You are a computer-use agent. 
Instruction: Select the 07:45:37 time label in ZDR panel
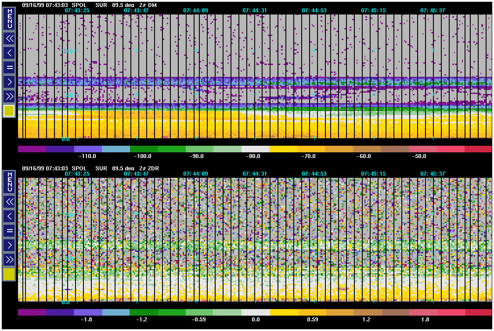(433, 173)
